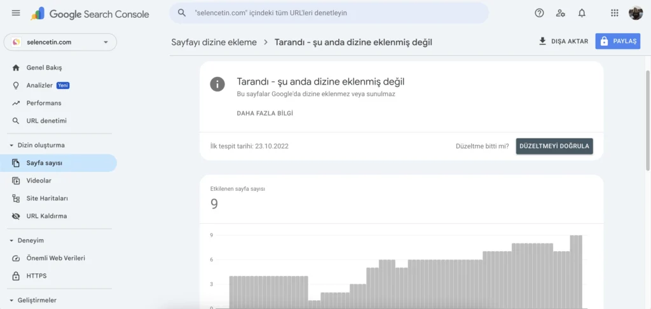Click the info circle icon in card
This screenshot has width=651, height=309.
pos(217,85)
